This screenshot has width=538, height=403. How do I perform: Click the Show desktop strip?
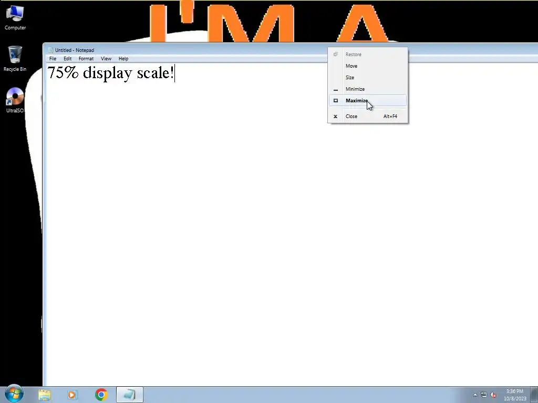[534, 395]
